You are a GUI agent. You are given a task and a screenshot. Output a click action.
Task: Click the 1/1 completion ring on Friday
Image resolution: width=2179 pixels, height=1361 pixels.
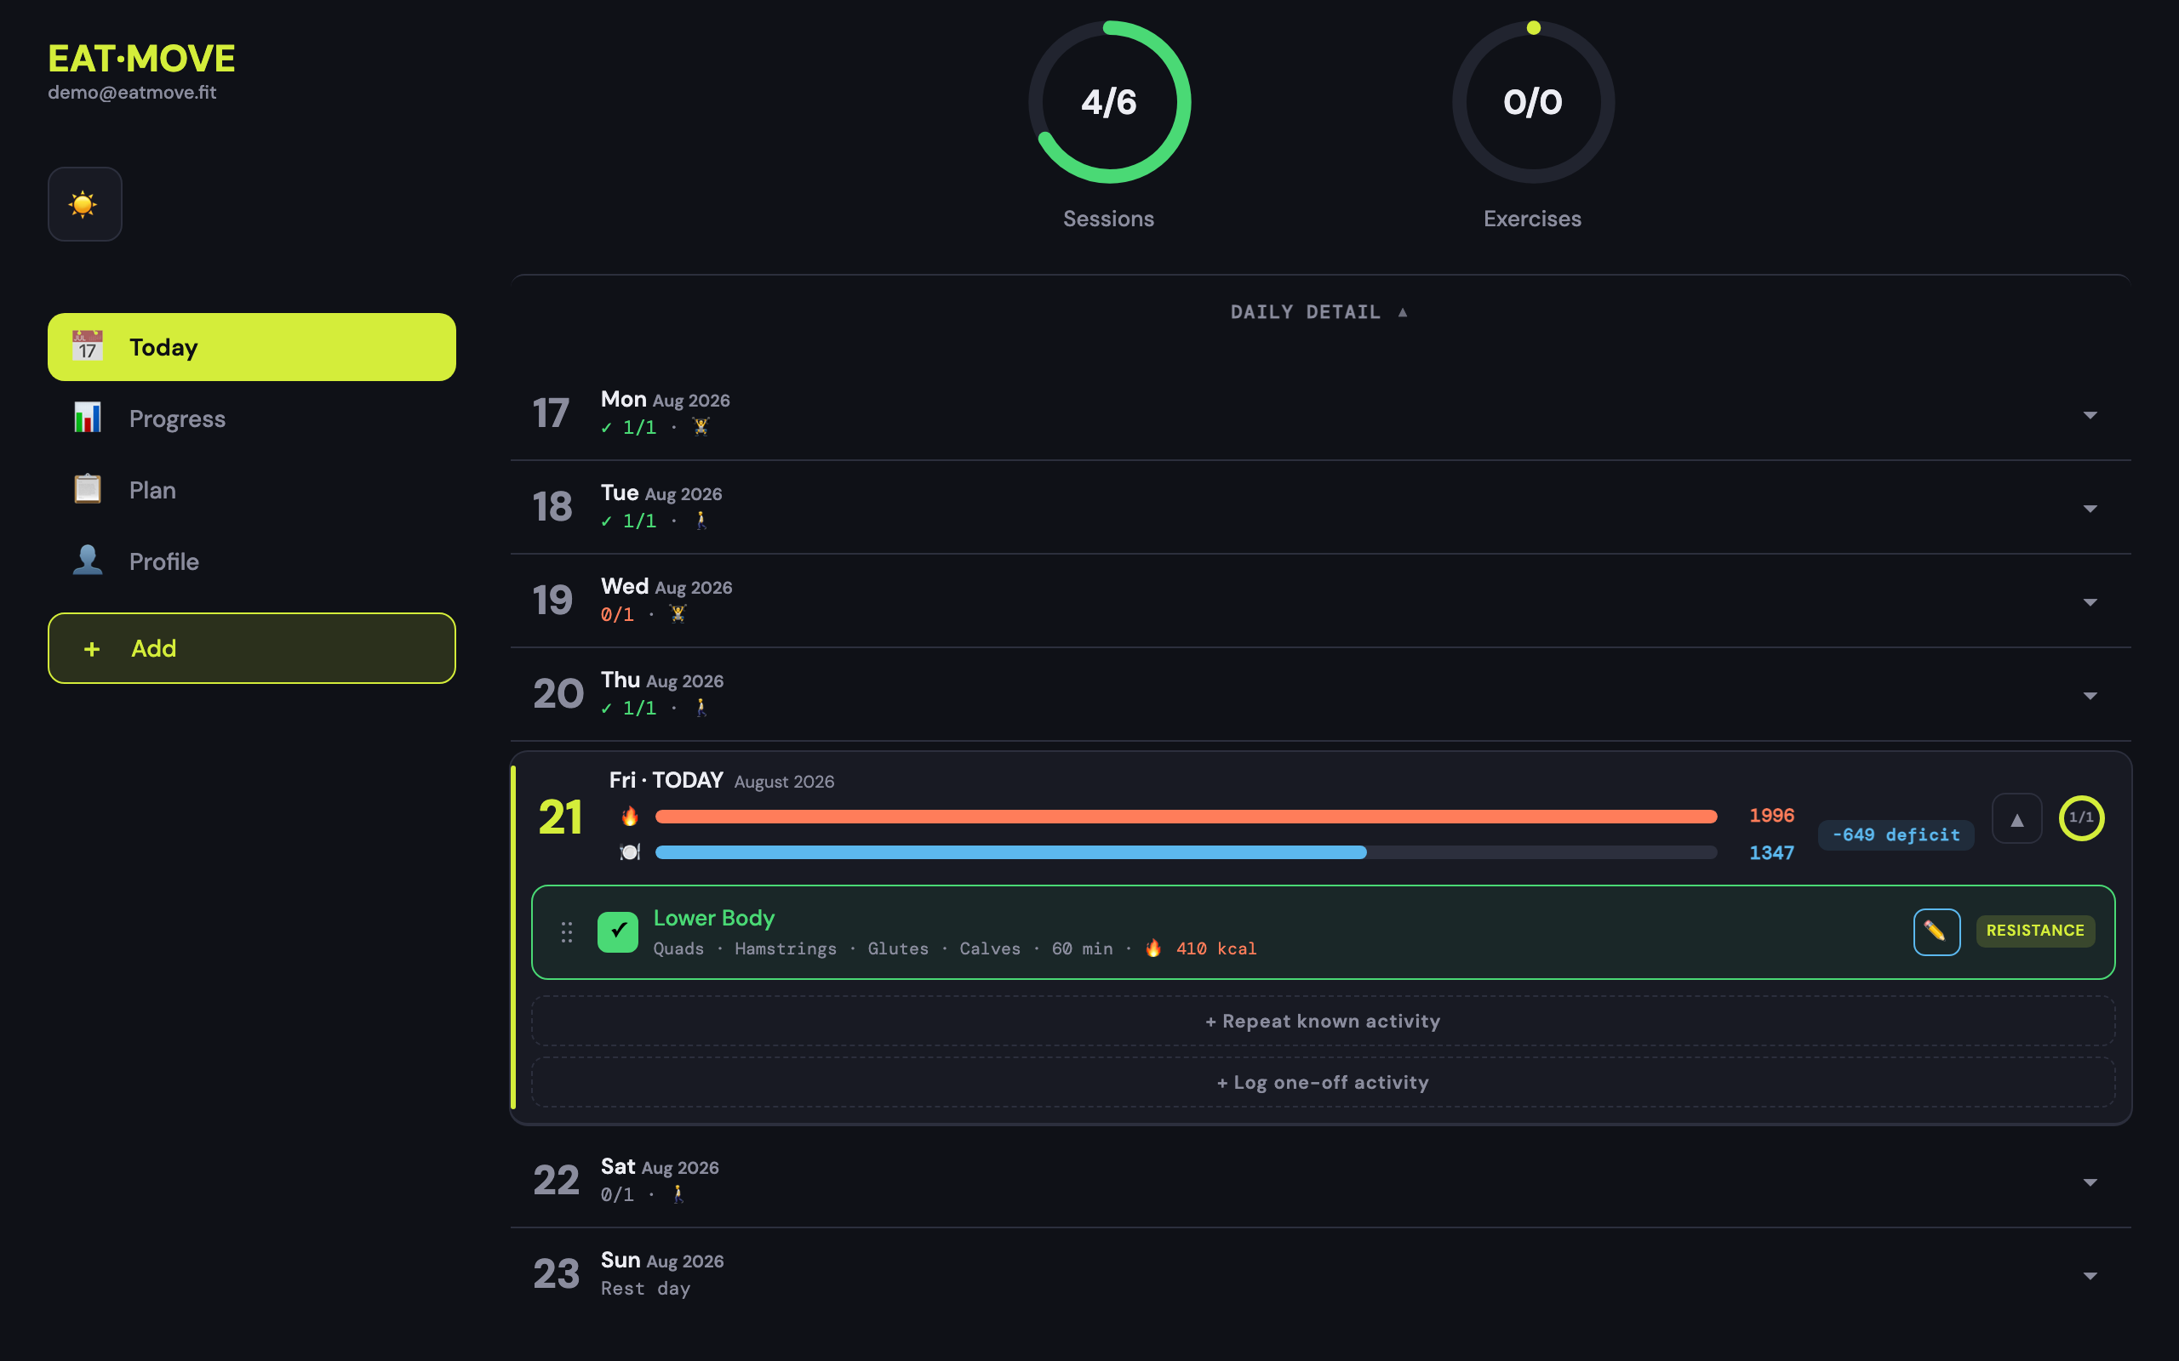[2081, 817]
